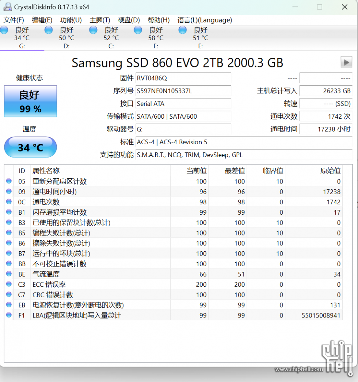Click the drive letter field G:

[x=183, y=129]
